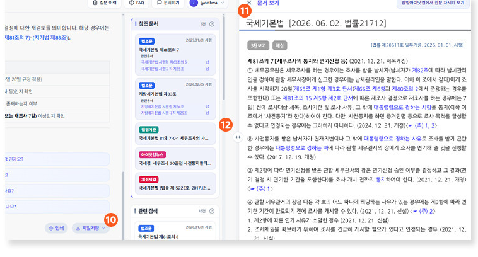Image resolution: width=478 pixels, height=257 pixels.
Task: Open 대통령령으로 정하는 바 link
Action: pos(302,147)
